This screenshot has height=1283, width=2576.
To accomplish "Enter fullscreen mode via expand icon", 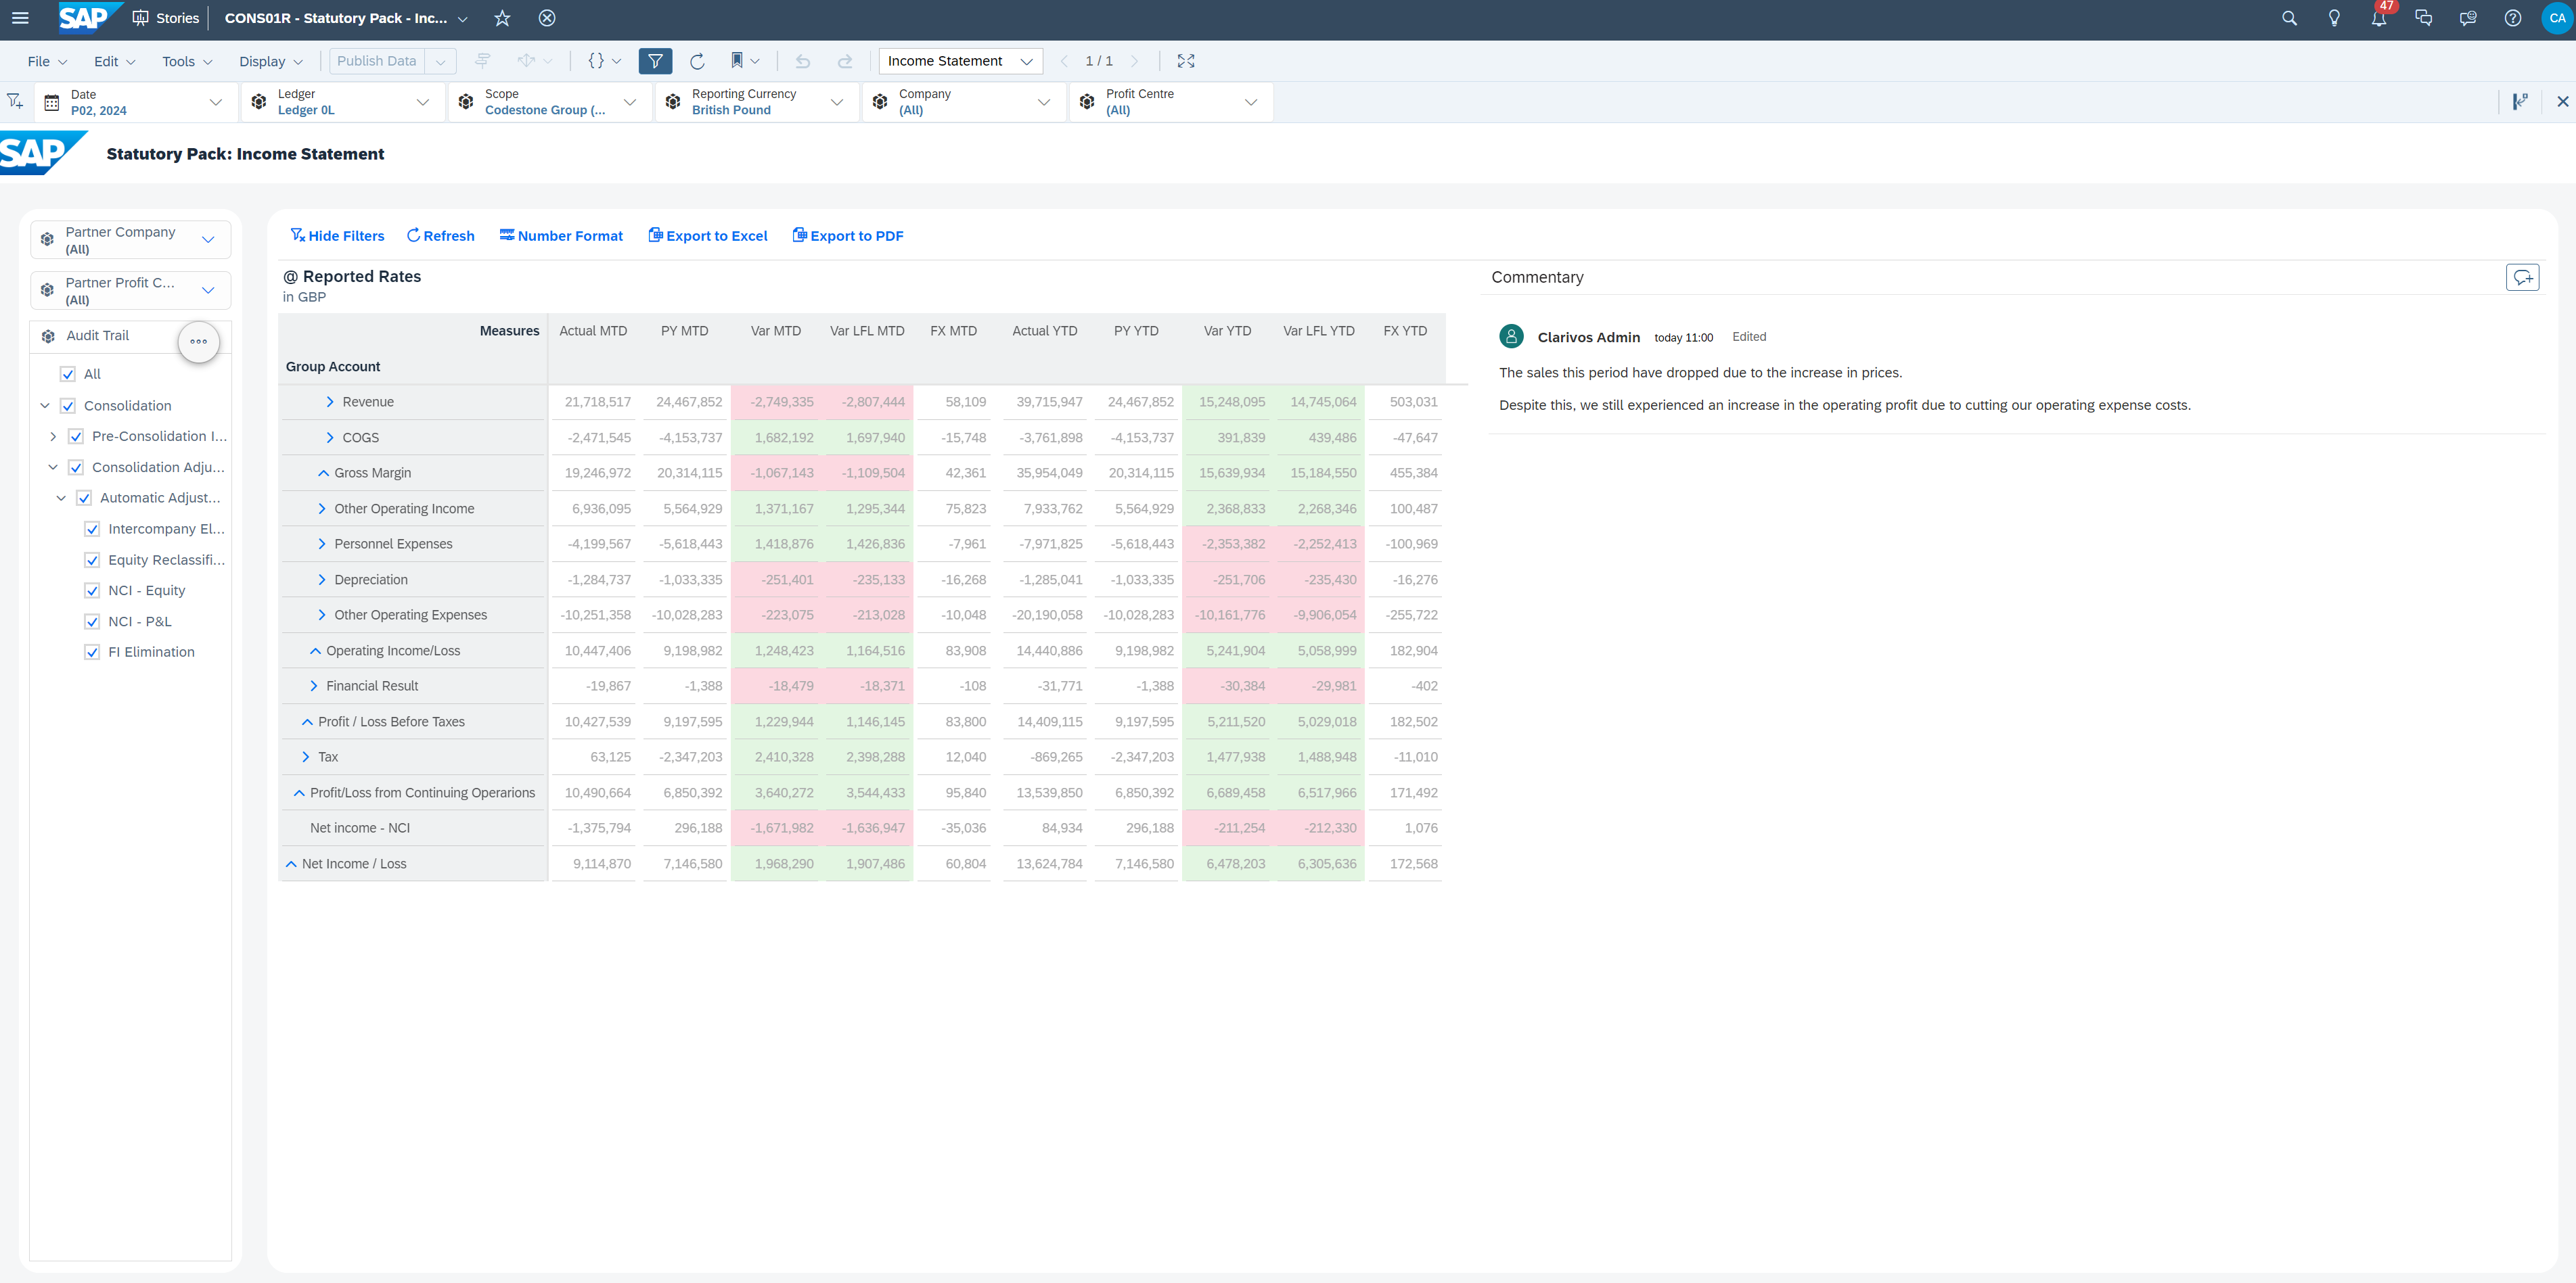I will pos(1186,61).
